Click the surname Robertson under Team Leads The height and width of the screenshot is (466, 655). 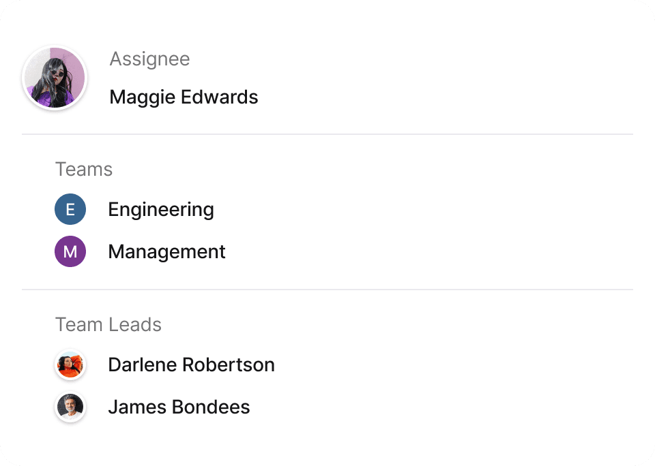(231, 365)
